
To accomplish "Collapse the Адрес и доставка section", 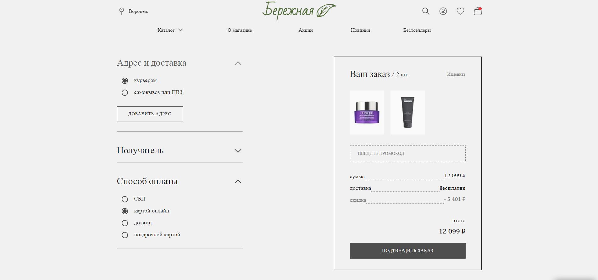I will [x=238, y=63].
